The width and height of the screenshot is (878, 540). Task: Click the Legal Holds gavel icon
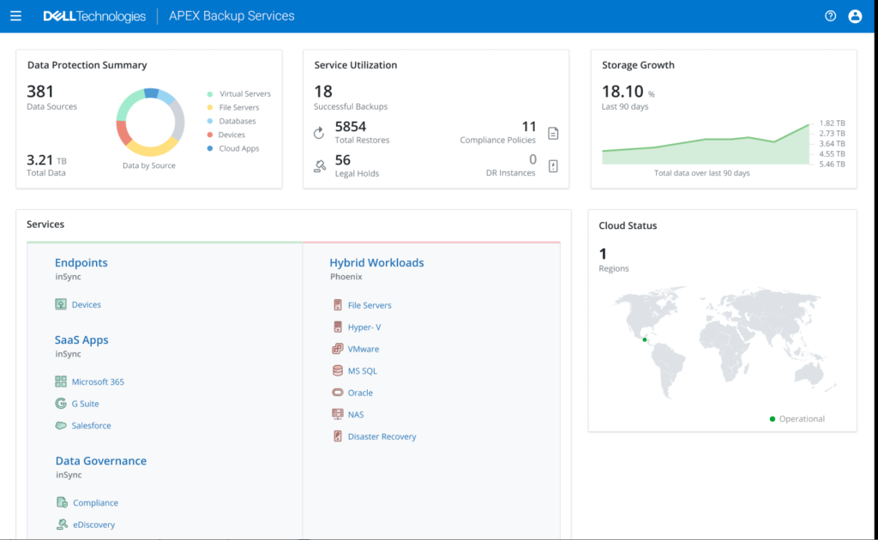(x=319, y=166)
